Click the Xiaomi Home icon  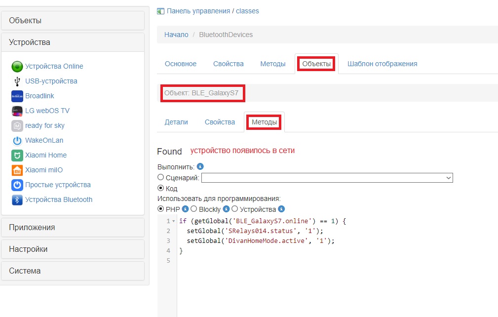(x=17, y=156)
